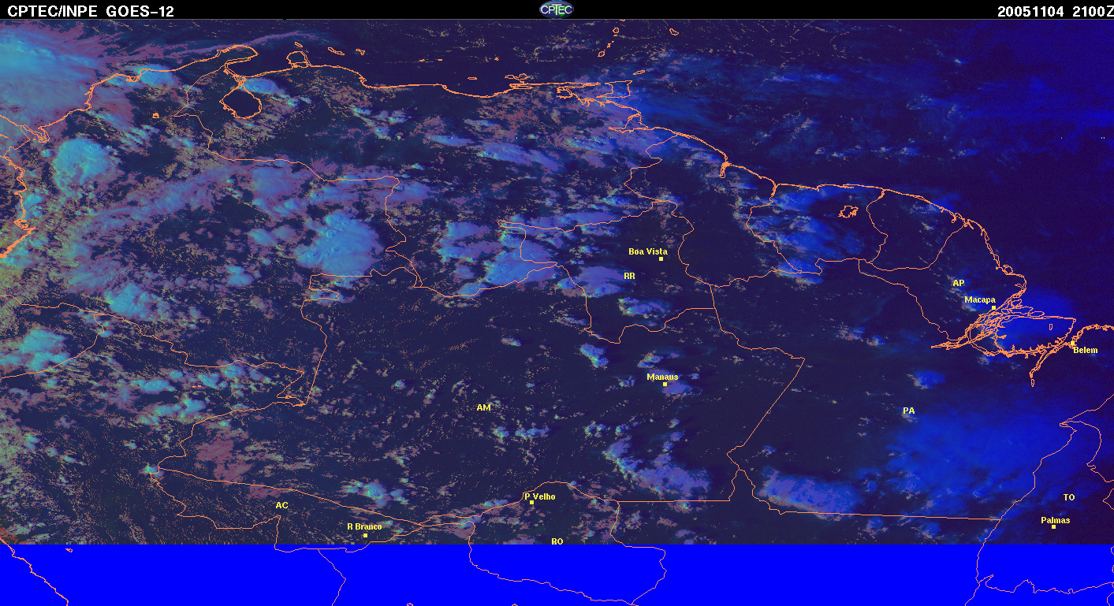This screenshot has width=1114, height=606.
Task: Click the Manaus city label
Action: (662, 377)
